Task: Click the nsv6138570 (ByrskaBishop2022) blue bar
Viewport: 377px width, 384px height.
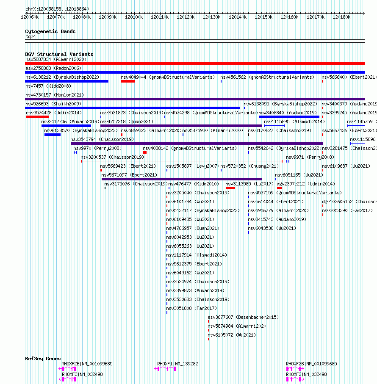Action: pos(53,135)
